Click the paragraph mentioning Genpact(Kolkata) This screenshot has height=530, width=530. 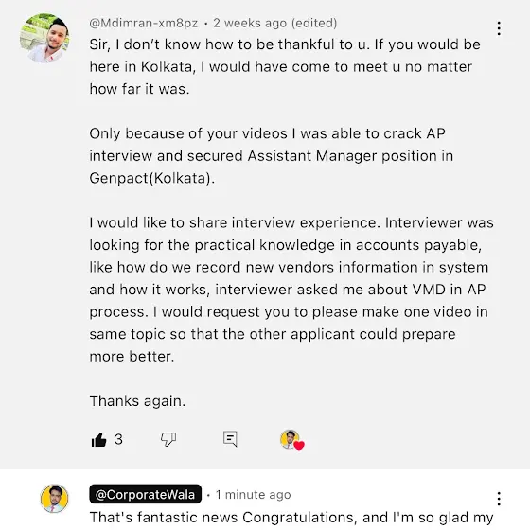pos(272,156)
